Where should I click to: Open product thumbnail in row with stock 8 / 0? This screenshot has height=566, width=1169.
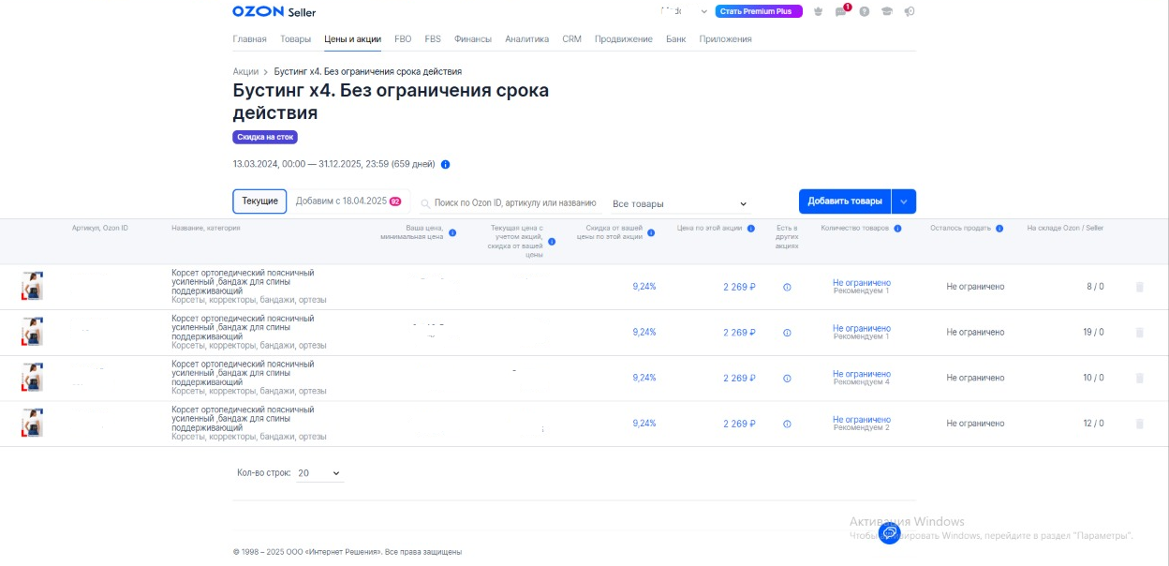(33, 286)
